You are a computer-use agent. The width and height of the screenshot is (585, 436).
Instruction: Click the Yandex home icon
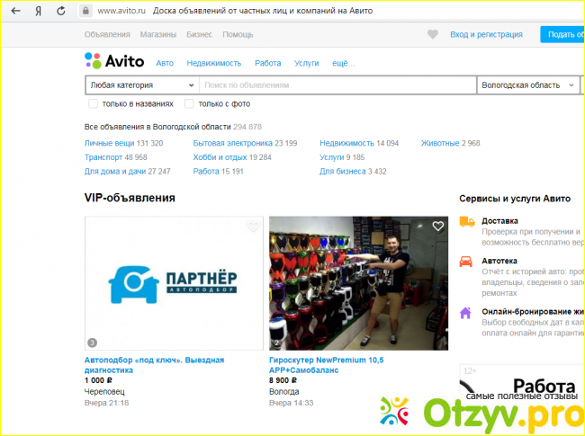click(38, 11)
